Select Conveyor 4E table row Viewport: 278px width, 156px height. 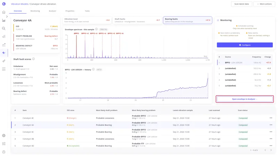(143, 118)
